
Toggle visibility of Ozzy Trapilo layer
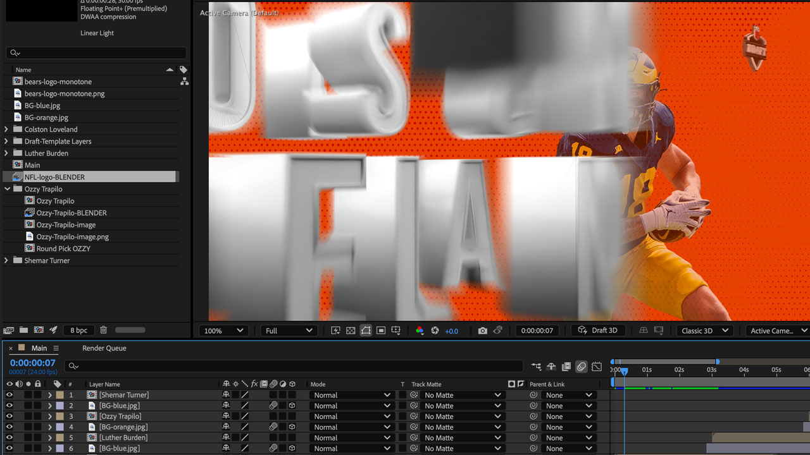tap(9, 416)
